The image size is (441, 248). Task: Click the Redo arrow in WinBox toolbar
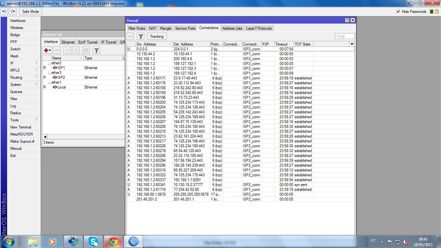point(13,12)
